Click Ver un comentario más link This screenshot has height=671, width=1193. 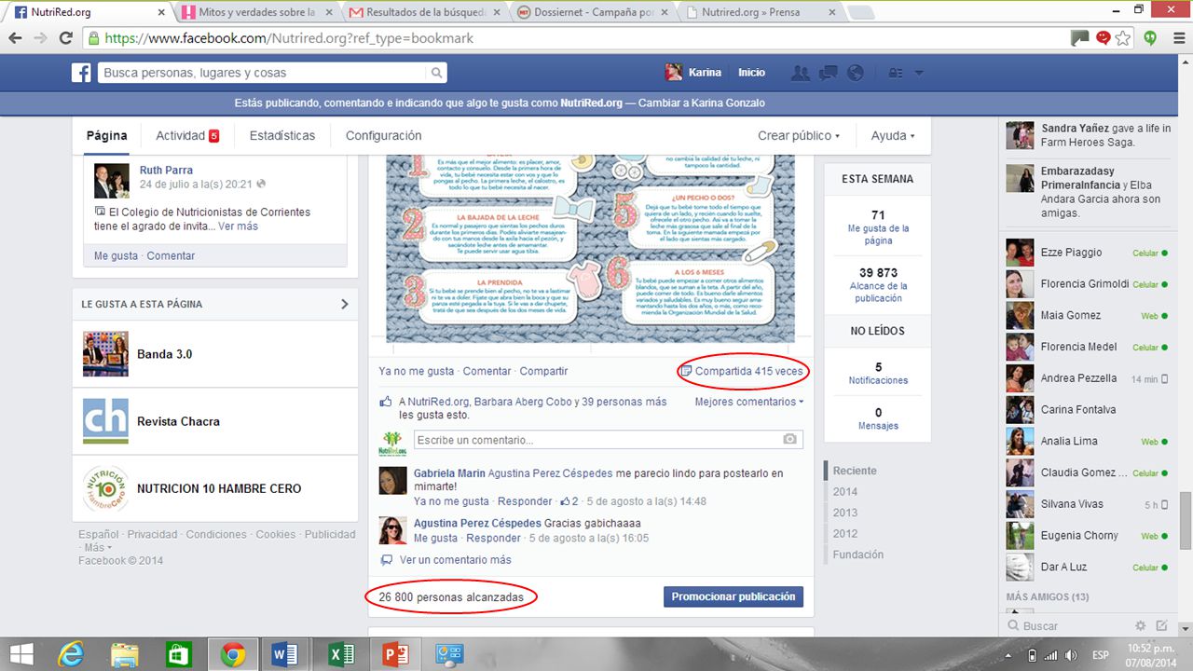(455, 560)
